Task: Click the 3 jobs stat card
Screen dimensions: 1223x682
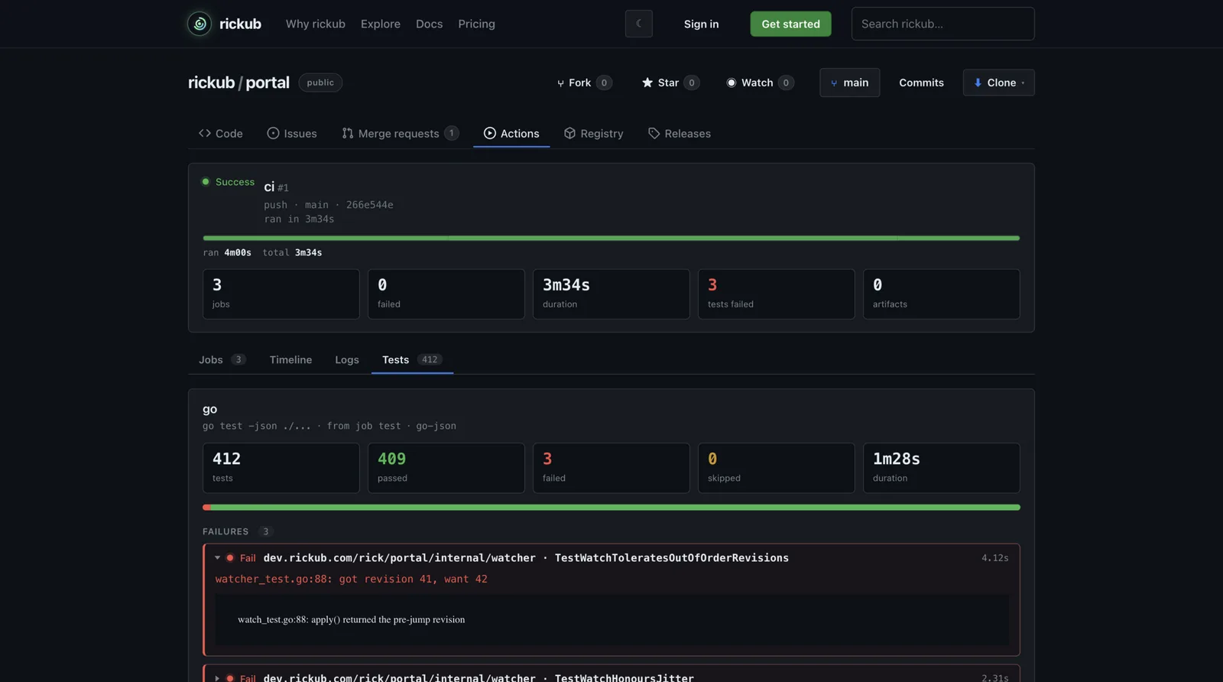Action: tap(281, 294)
